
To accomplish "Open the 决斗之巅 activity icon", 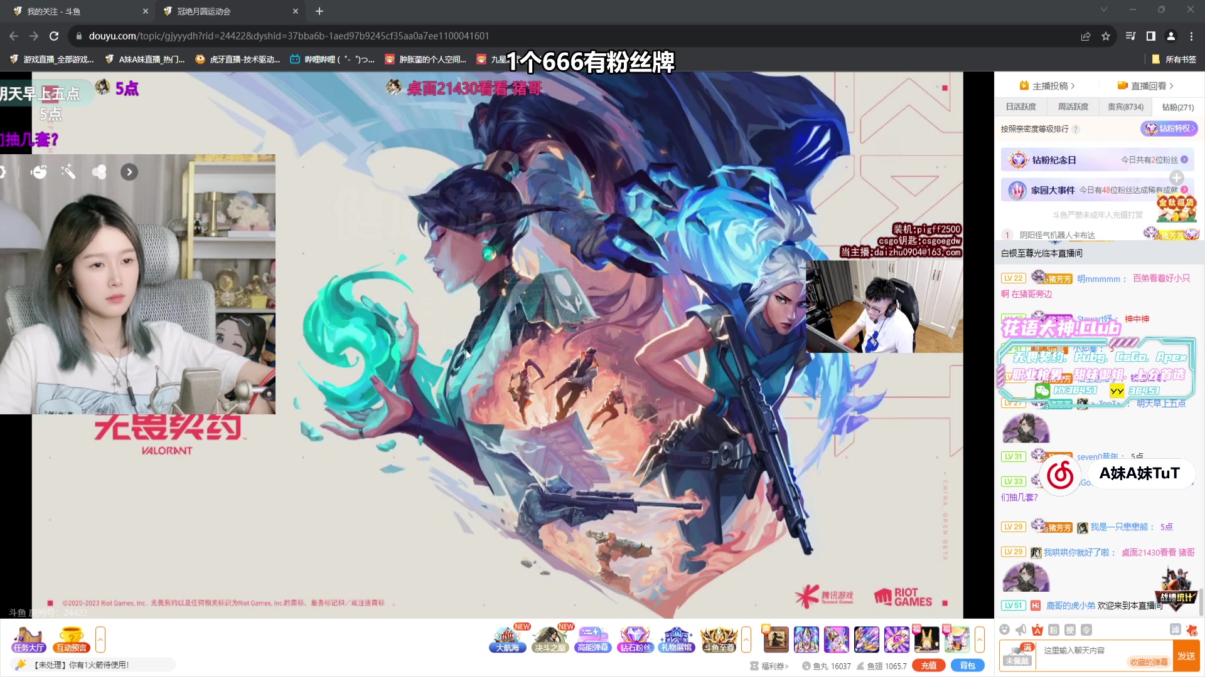I will coord(550,639).
